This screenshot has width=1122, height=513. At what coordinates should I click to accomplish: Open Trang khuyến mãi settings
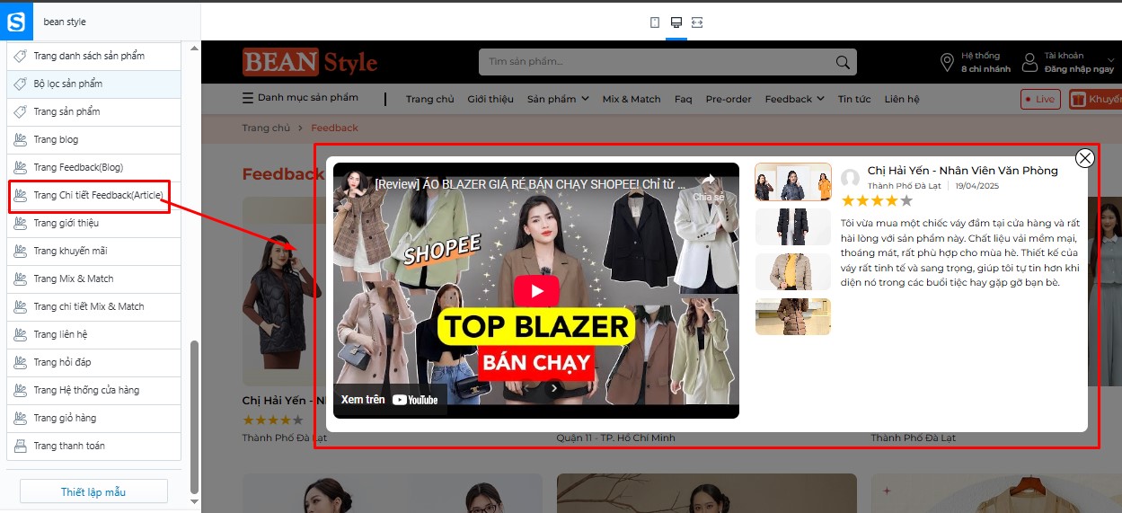(x=94, y=251)
